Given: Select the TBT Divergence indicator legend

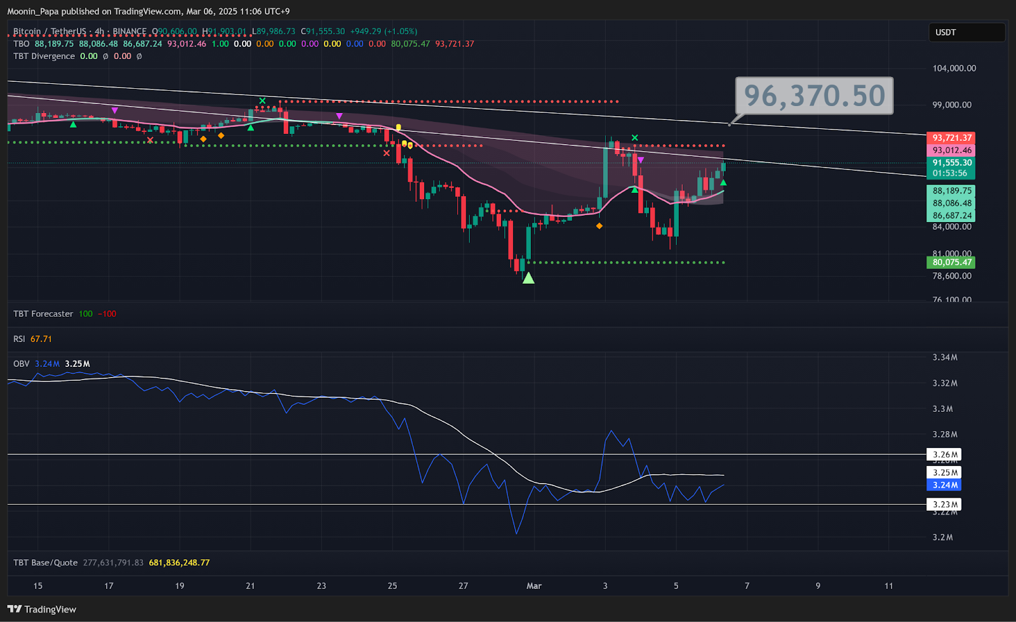Looking at the screenshot, I should coord(44,56).
